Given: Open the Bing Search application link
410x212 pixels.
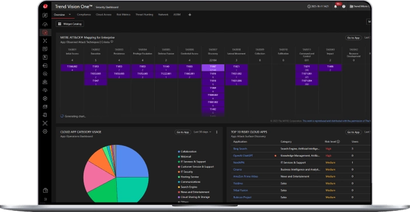Looking at the screenshot, I should 240,149.
